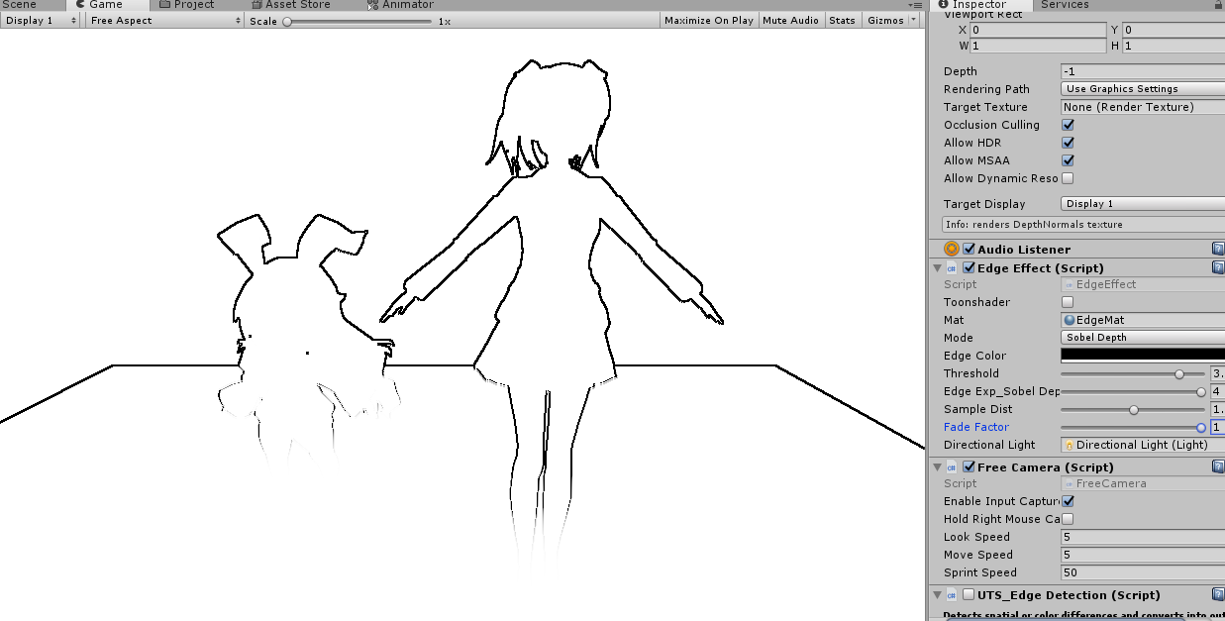Viewport: 1225px width, 621px height.
Task: Click the Directional Light object field icon
Action: [x=1069, y=444]
